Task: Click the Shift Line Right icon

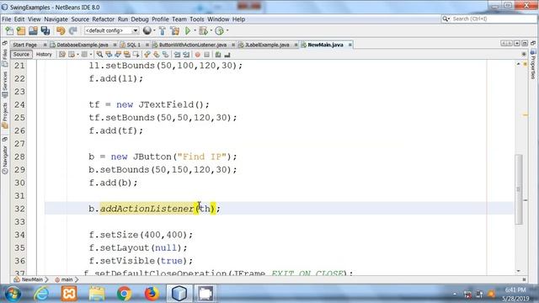Action: pyautogui.click(x=186, y=54)
